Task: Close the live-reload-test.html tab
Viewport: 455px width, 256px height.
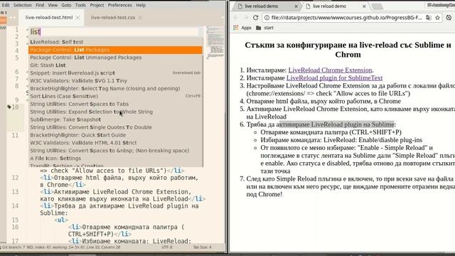Action: click(x=77, y=17)
